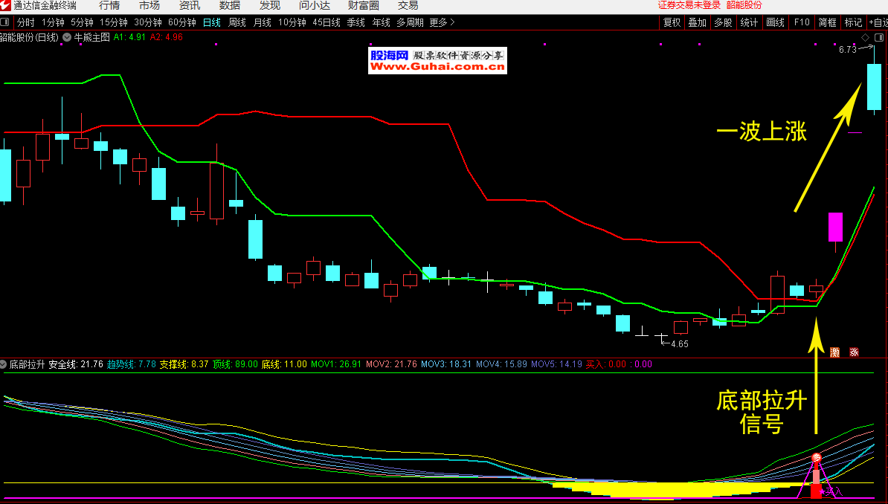Switch to the 周线 period tab

coord(237,22)
